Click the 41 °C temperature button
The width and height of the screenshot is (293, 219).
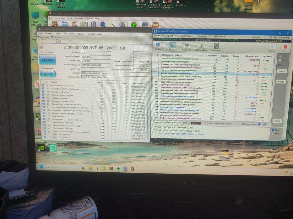pos(48,74)
